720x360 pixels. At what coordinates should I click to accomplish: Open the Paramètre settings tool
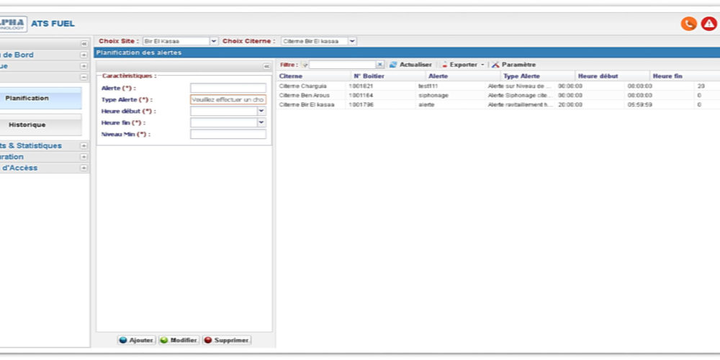click(x=514, y=65)
